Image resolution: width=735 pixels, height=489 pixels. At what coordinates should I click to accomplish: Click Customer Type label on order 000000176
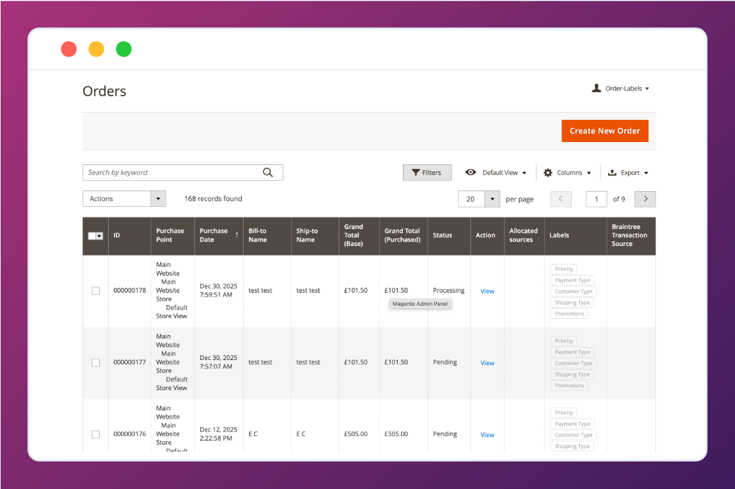(x=573, y=435)
